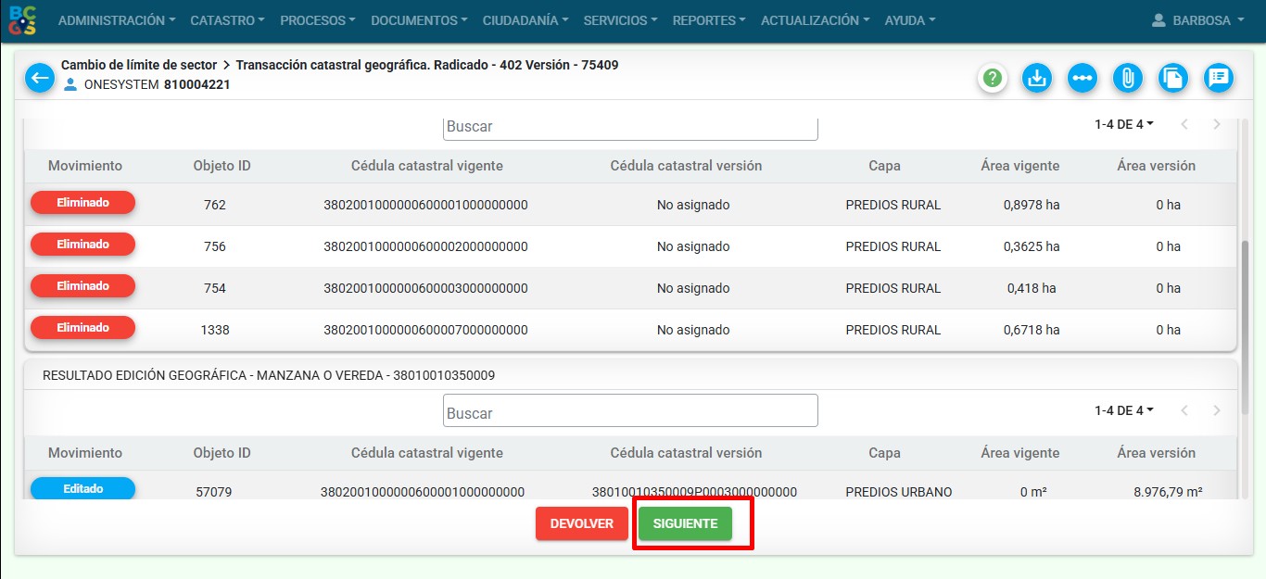The width and height of the screenshot is (1266, 579).
Task: Go to next page in first table
Action: (x=1217, y=124)
